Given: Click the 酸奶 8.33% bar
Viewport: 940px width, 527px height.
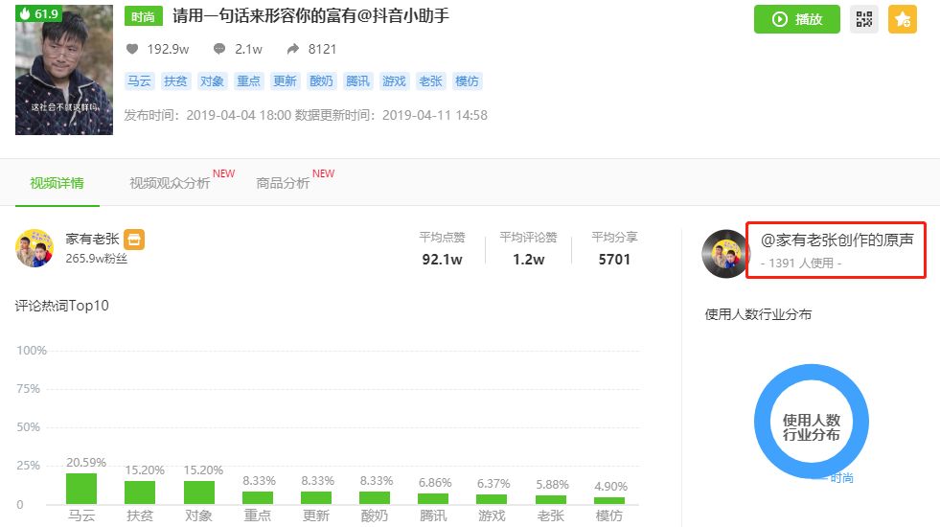Looking at the screenshot, I should (374, 498).
